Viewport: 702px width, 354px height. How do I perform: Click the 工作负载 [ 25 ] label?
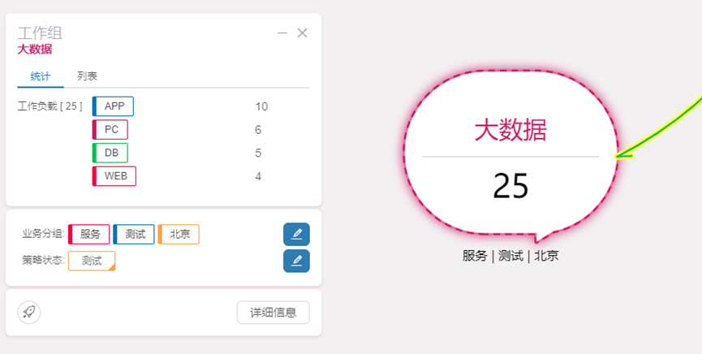(x=50, y=106)
